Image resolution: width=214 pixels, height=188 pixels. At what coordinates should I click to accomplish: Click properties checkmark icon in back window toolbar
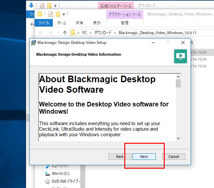42,6
